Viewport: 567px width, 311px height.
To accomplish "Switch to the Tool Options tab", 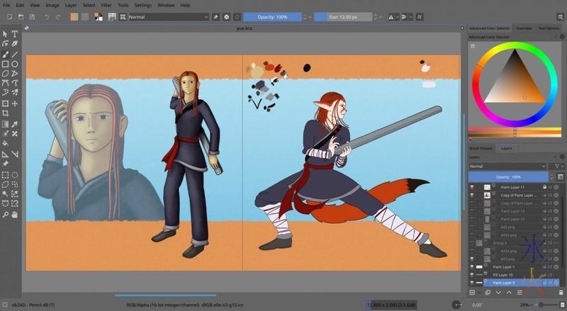I will coord(549,28).
